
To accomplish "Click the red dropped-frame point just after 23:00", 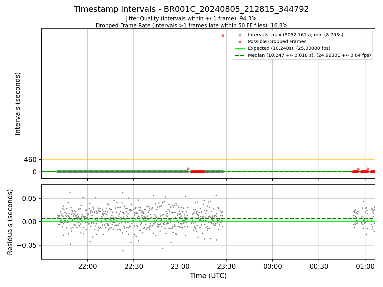I will tap(188, 169).
